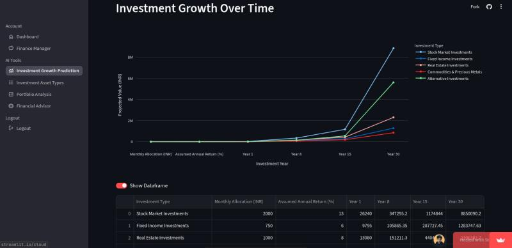Go to Portfolio Analysis page

coord(44,95)
